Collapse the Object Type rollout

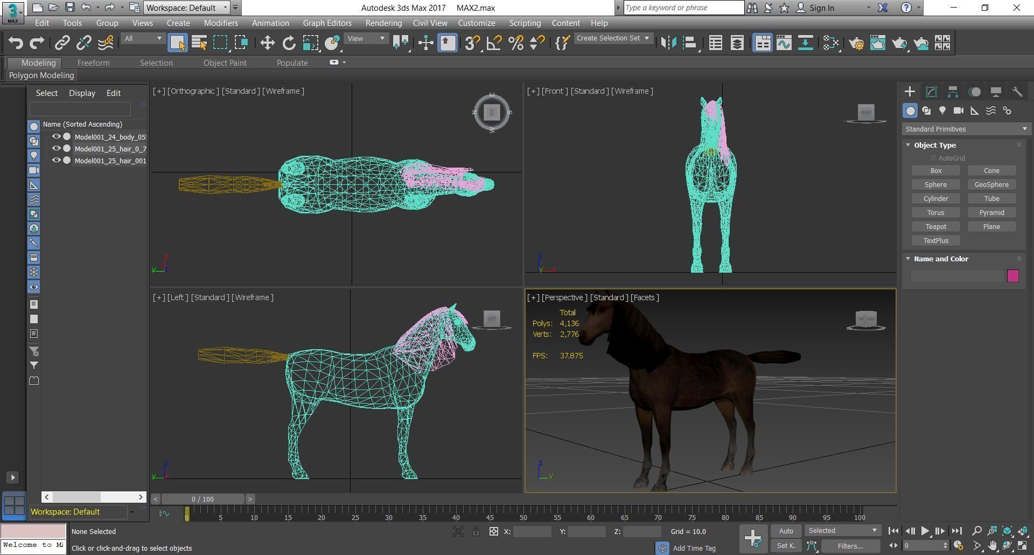coord(908,145)
